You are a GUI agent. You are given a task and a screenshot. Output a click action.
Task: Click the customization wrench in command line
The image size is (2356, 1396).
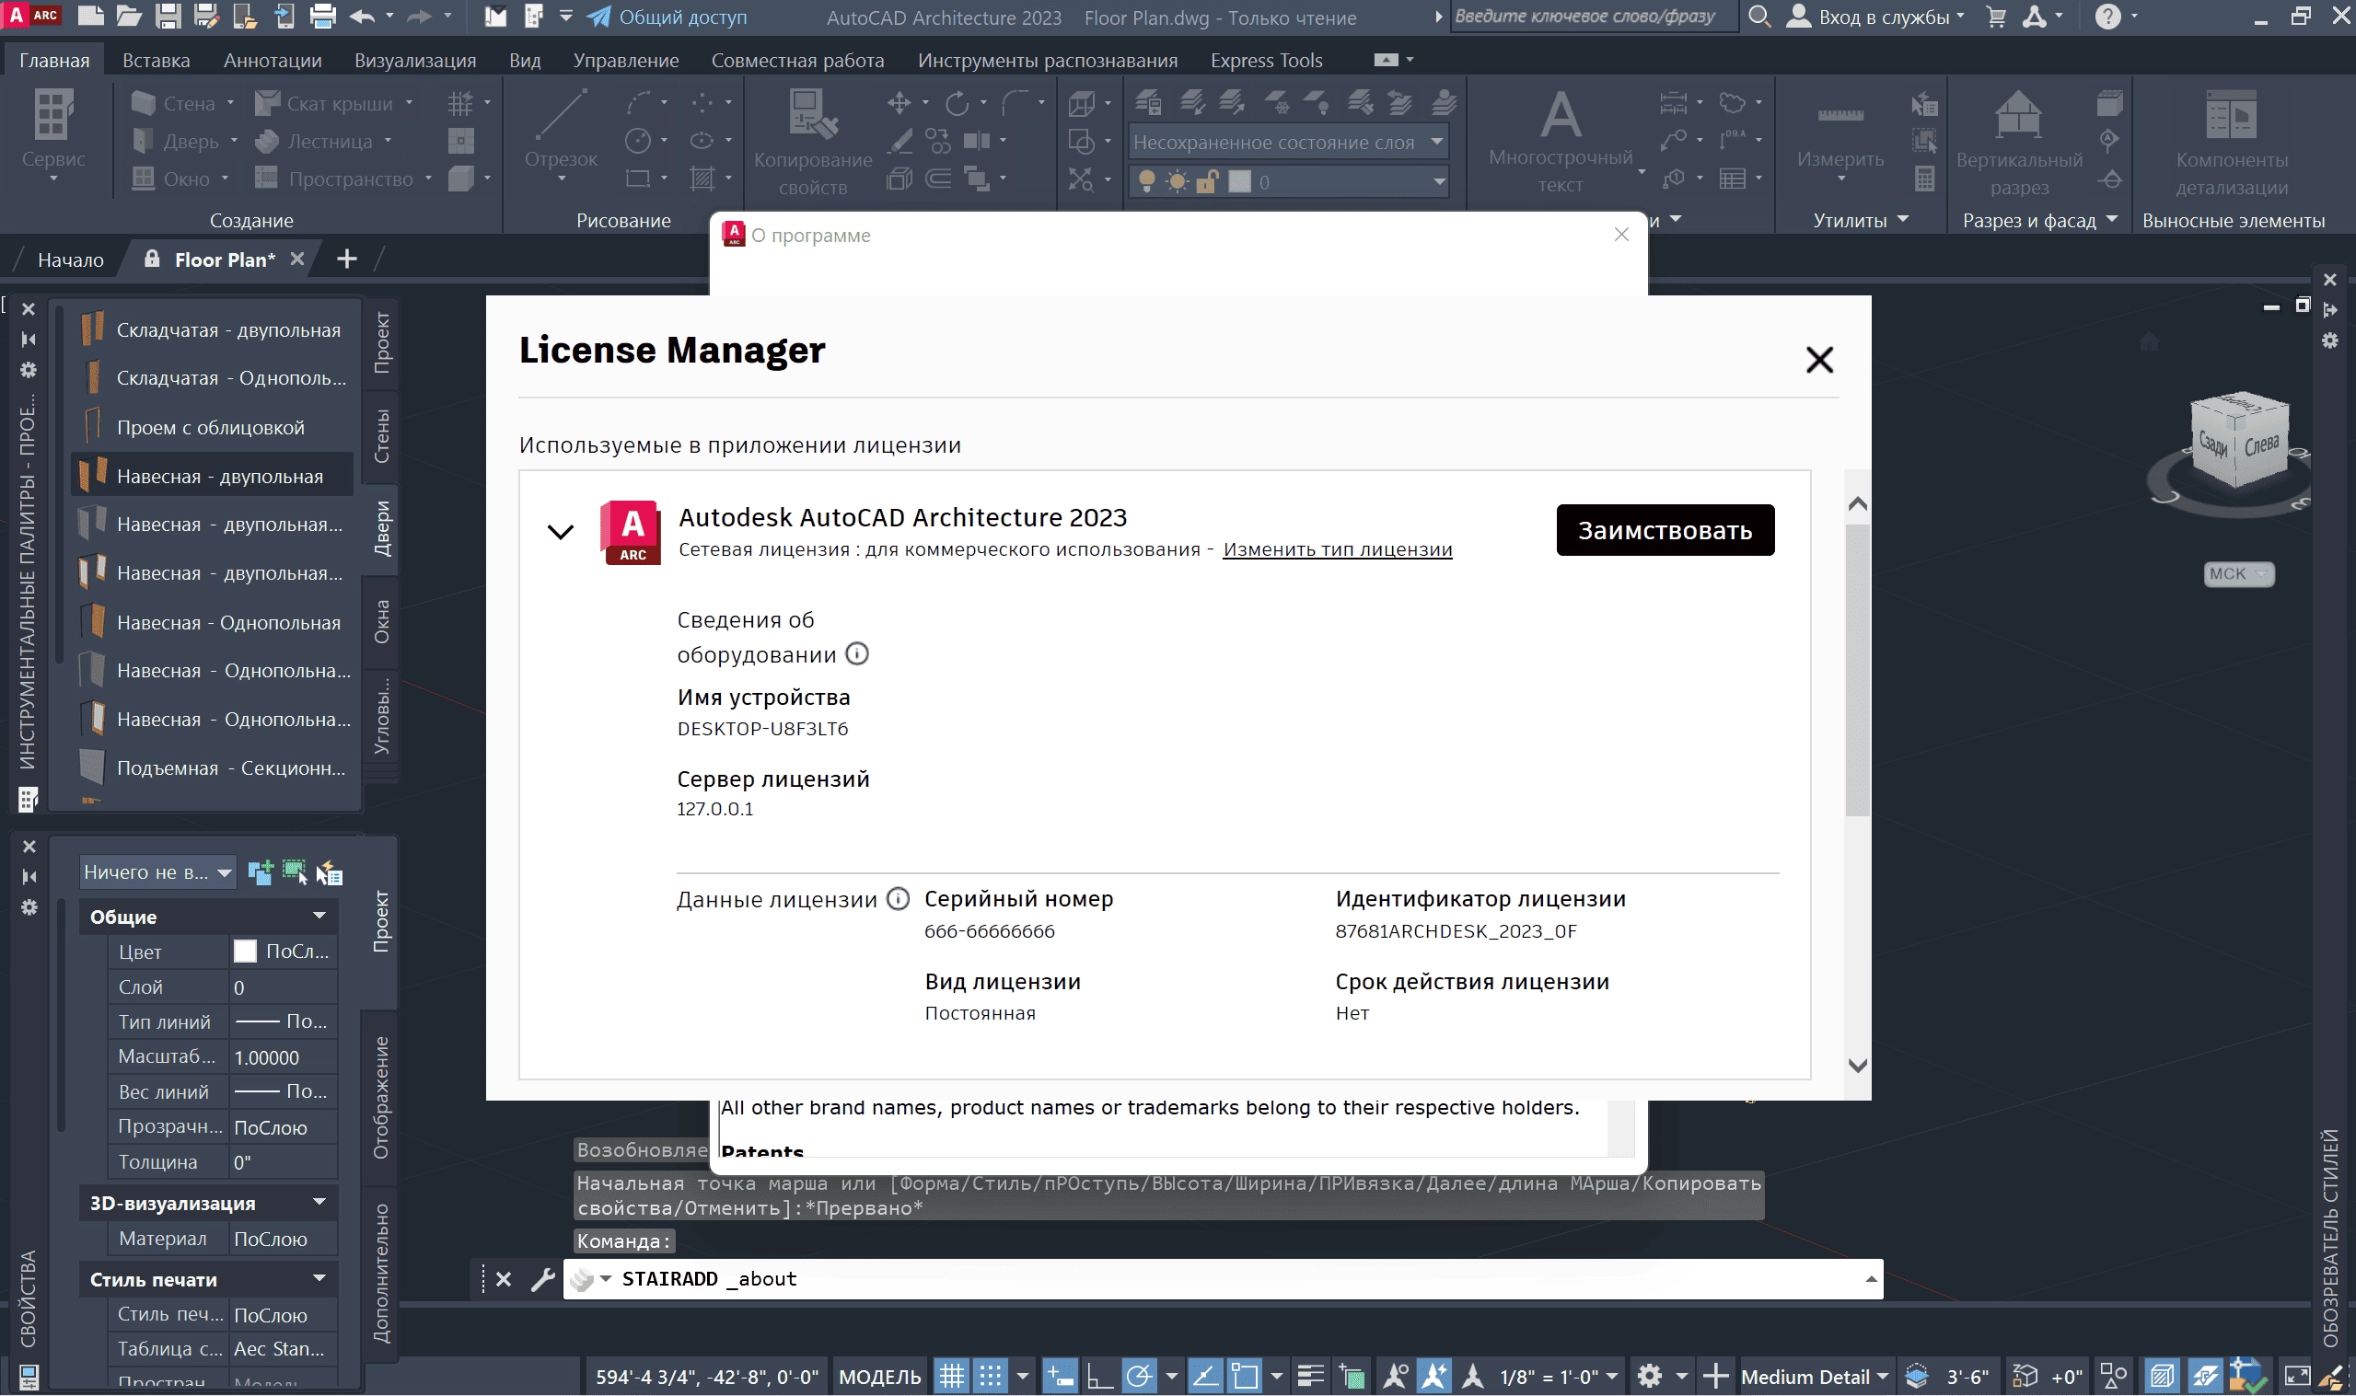[543, 1278]
